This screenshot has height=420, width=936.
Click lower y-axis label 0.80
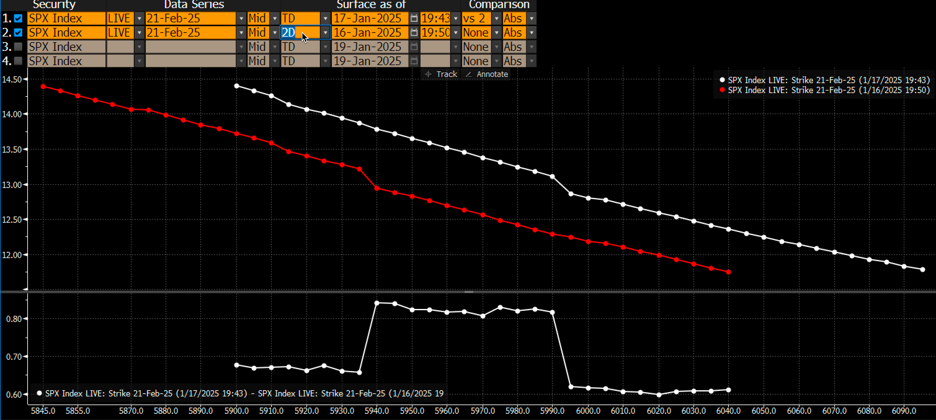coord(14,319)
